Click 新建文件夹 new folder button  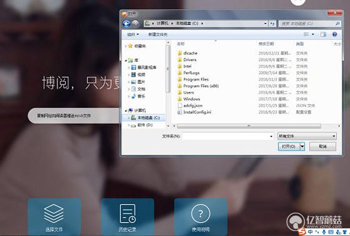(158, 34)
